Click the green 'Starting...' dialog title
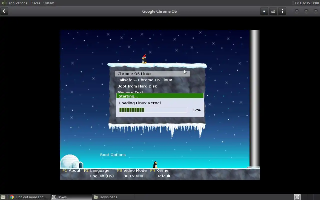Viewport: 320px width, 200px height. 160,96
